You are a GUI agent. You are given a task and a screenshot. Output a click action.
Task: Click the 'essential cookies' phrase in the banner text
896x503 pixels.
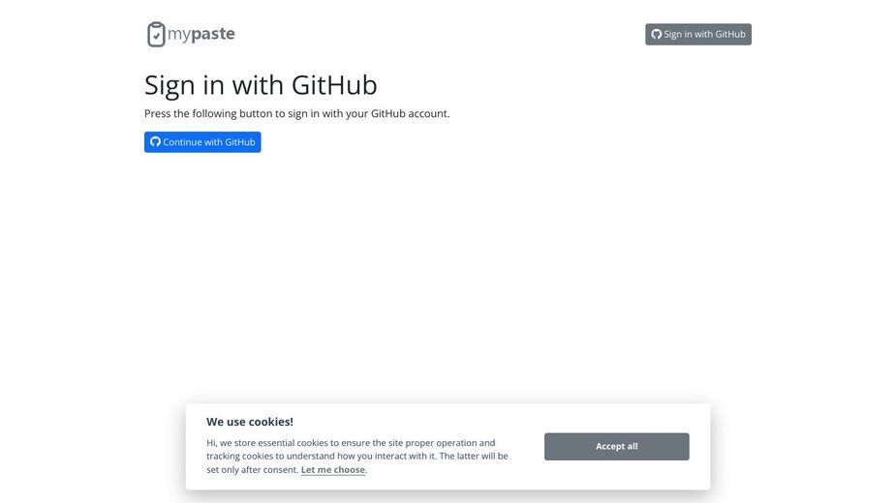point(293,443)
